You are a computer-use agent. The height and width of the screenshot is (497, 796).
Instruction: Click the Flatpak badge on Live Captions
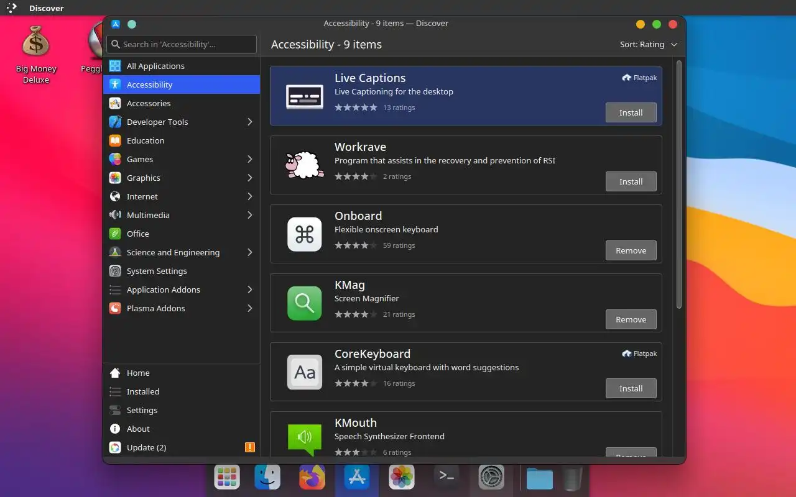point(639,78)
